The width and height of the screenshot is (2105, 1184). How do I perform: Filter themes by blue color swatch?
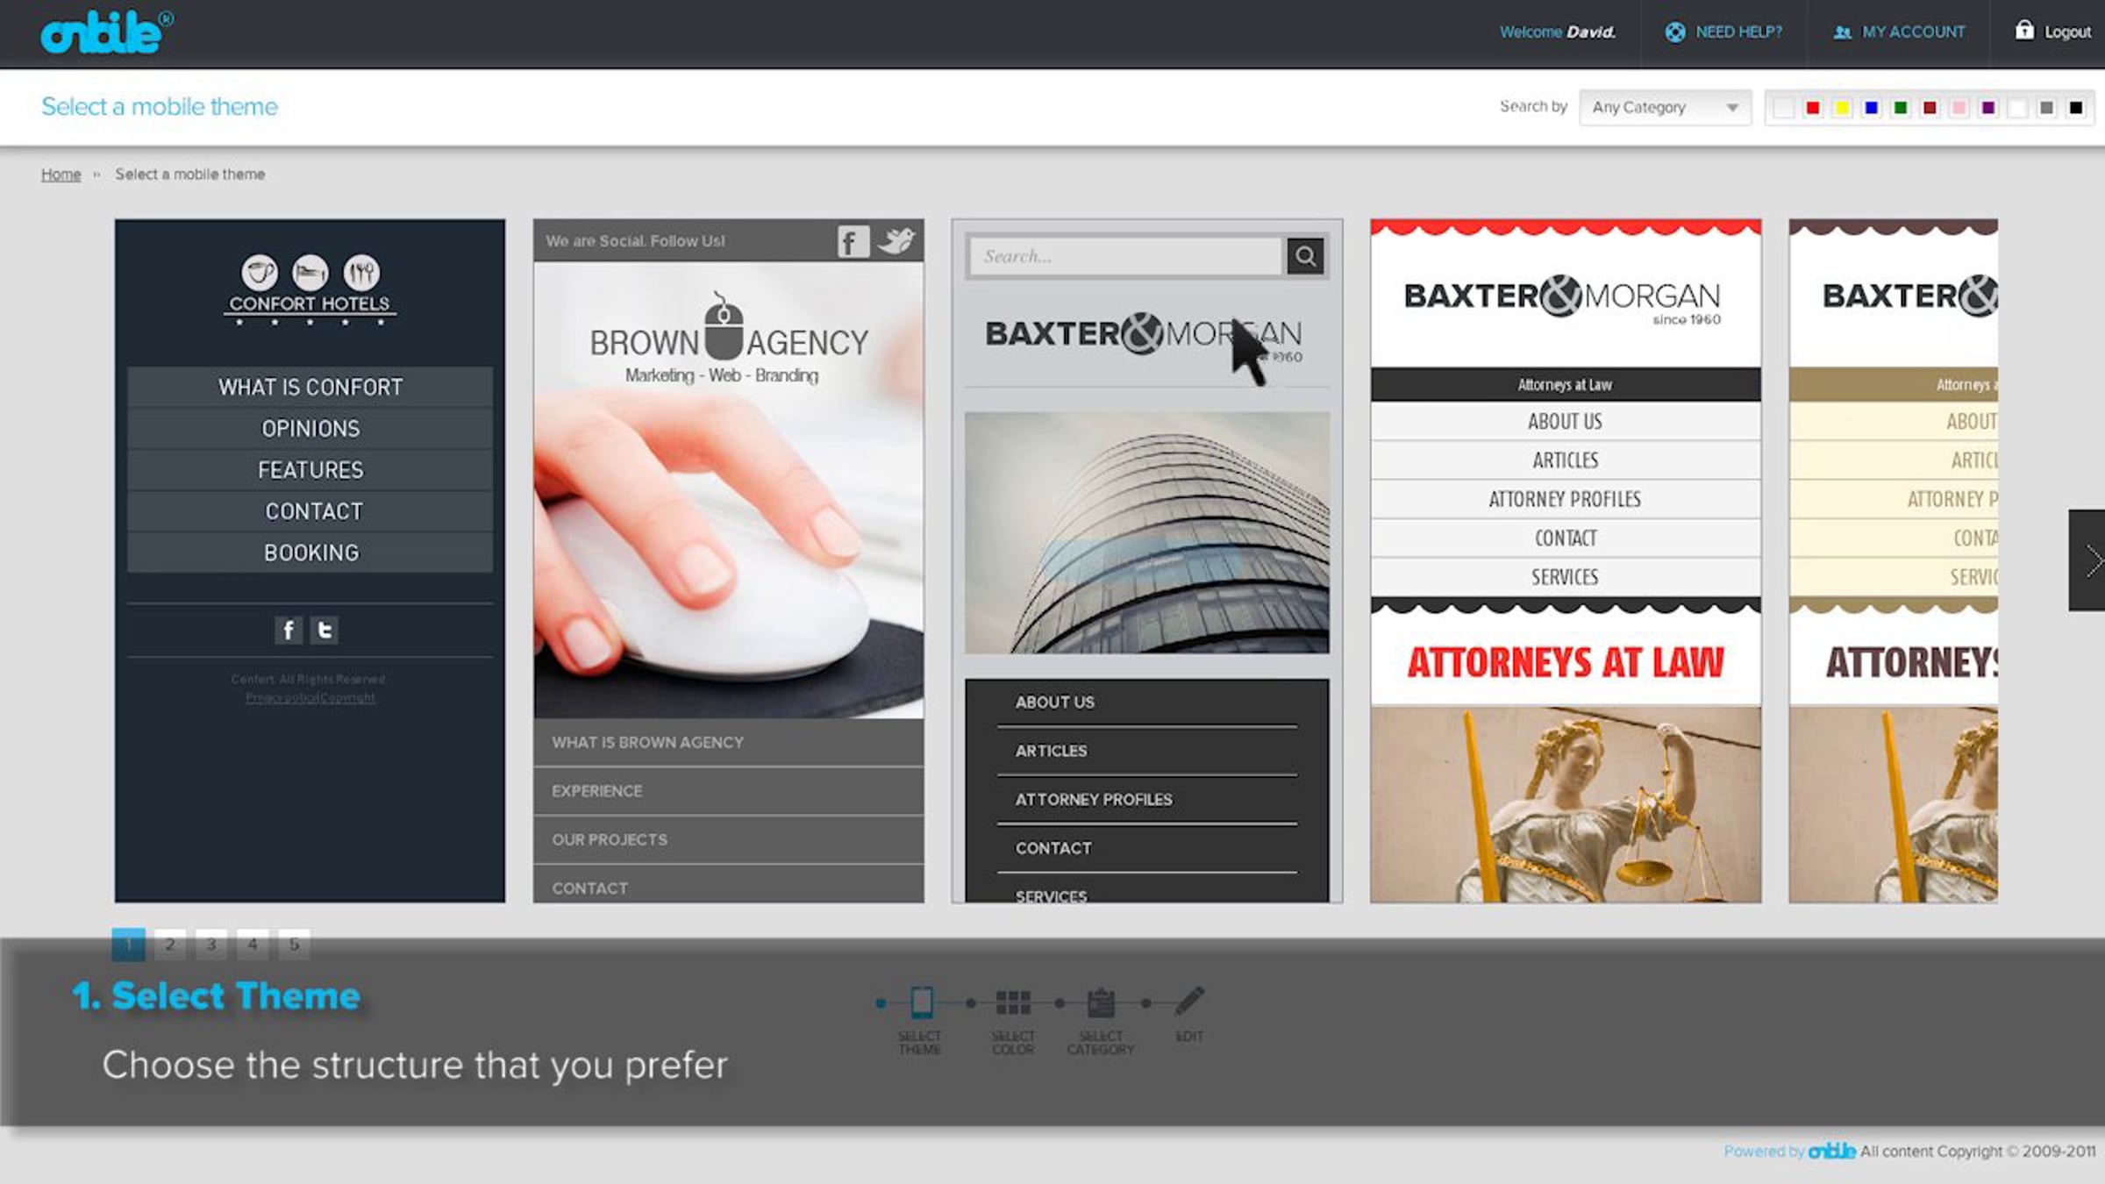coord(1871,108)
